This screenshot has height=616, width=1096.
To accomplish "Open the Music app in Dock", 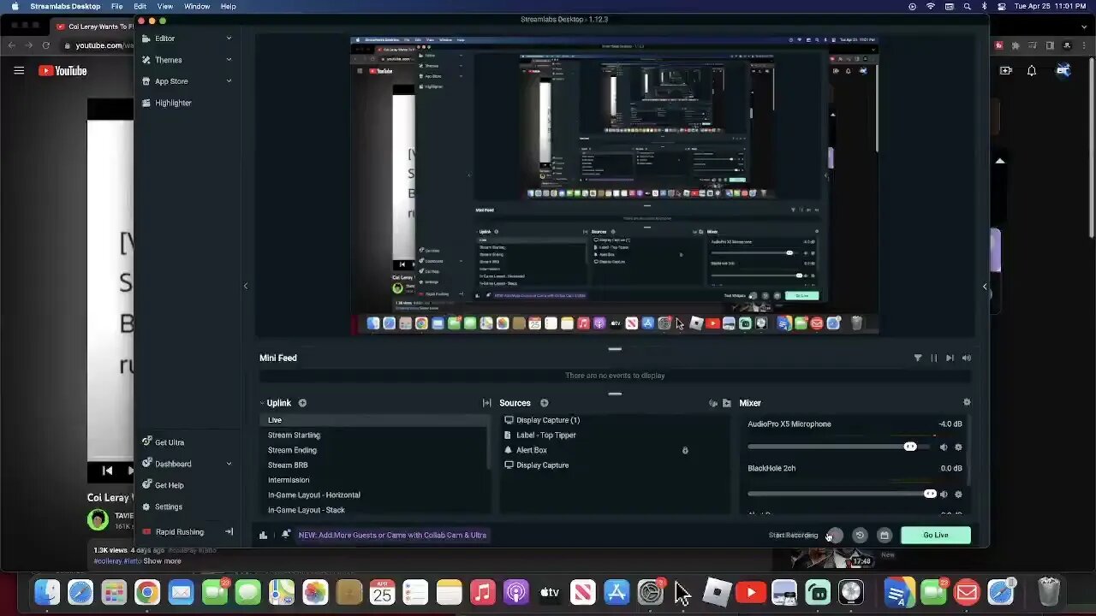I will [x=483, y=592].
